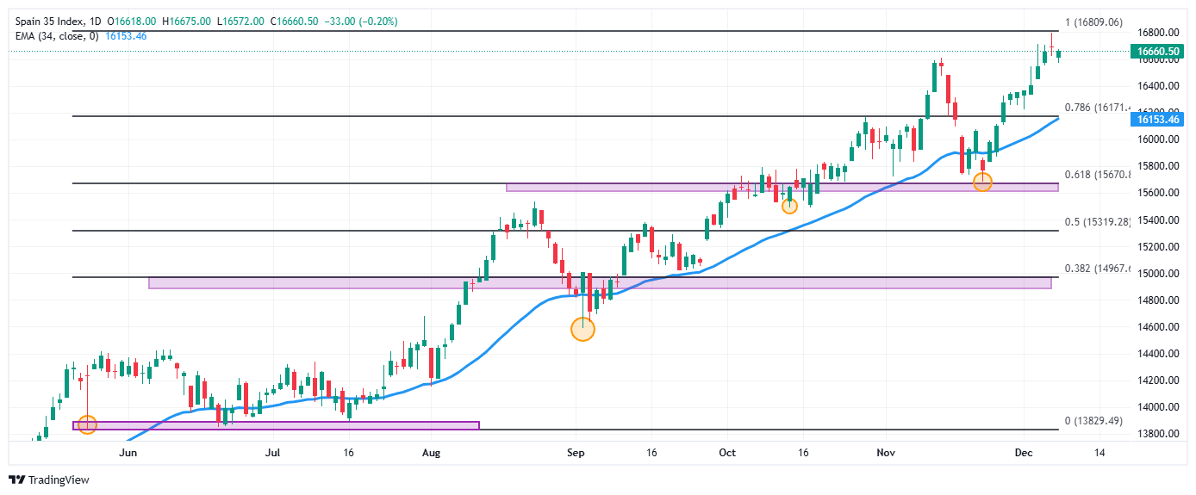Select the purple support zone near 13850
The height and width of the screenshot is (495, 1196).
276,425
